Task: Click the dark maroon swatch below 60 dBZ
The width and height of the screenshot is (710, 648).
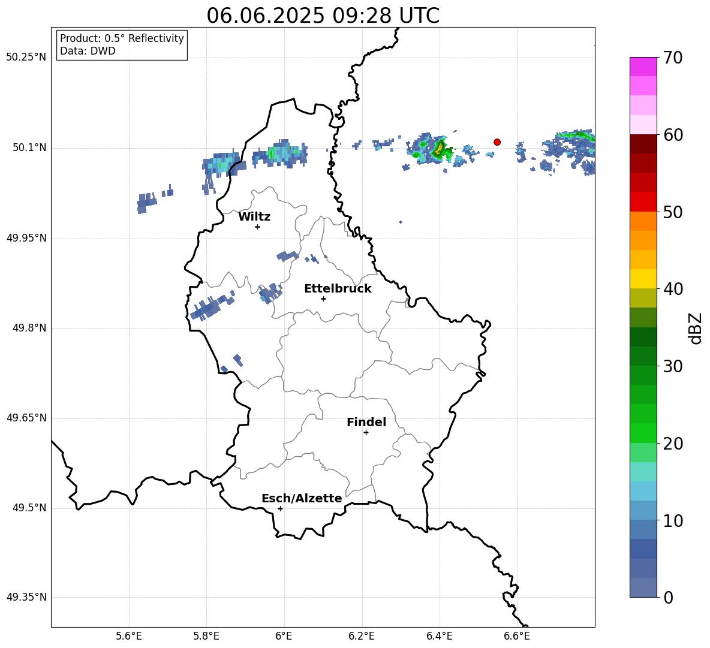Action: click(643, 144)
